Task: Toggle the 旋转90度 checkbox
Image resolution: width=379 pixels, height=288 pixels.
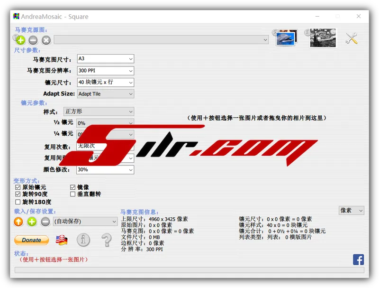Action: coord(18,194)
